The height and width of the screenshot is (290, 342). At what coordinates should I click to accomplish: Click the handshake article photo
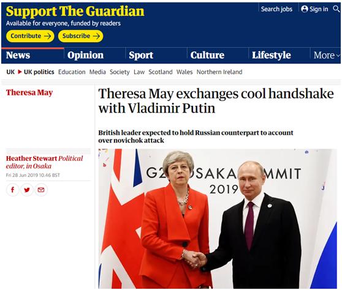[x=218, y=218]
